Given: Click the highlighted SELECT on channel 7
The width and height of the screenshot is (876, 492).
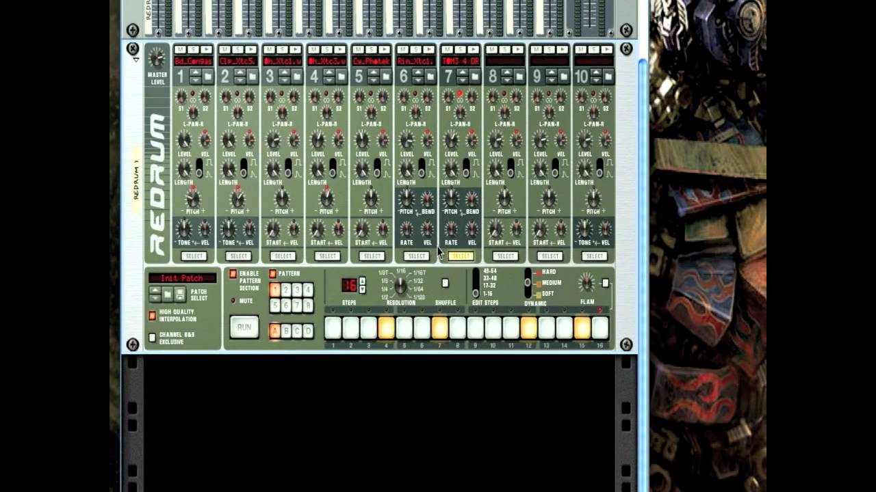Looking at the screenshot, I should click(x=461, y=256).
